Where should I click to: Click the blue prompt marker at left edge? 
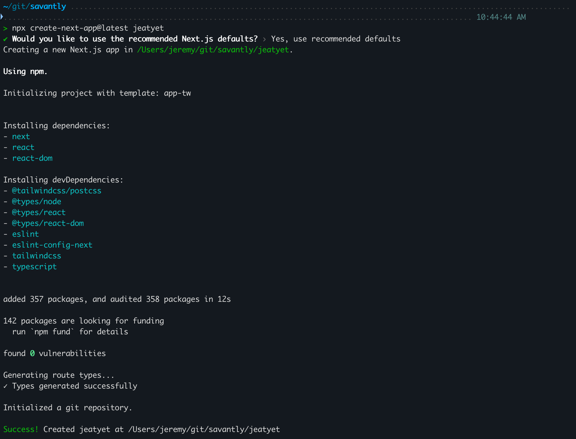(2, 17)
